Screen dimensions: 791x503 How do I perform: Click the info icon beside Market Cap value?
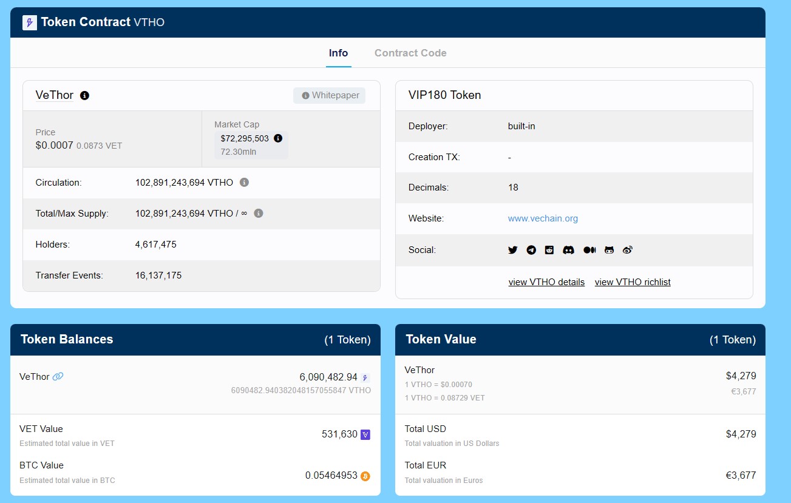point(278,138)
